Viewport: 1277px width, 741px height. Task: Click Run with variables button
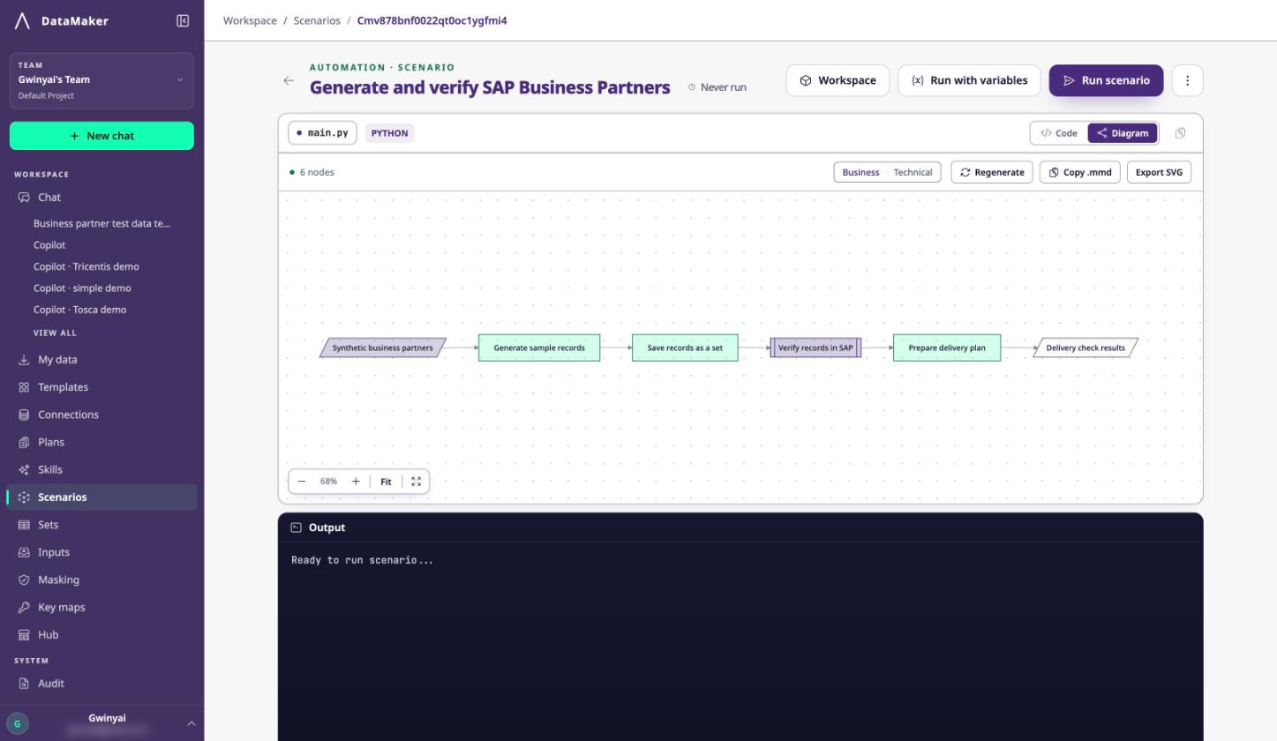(969, 80)
